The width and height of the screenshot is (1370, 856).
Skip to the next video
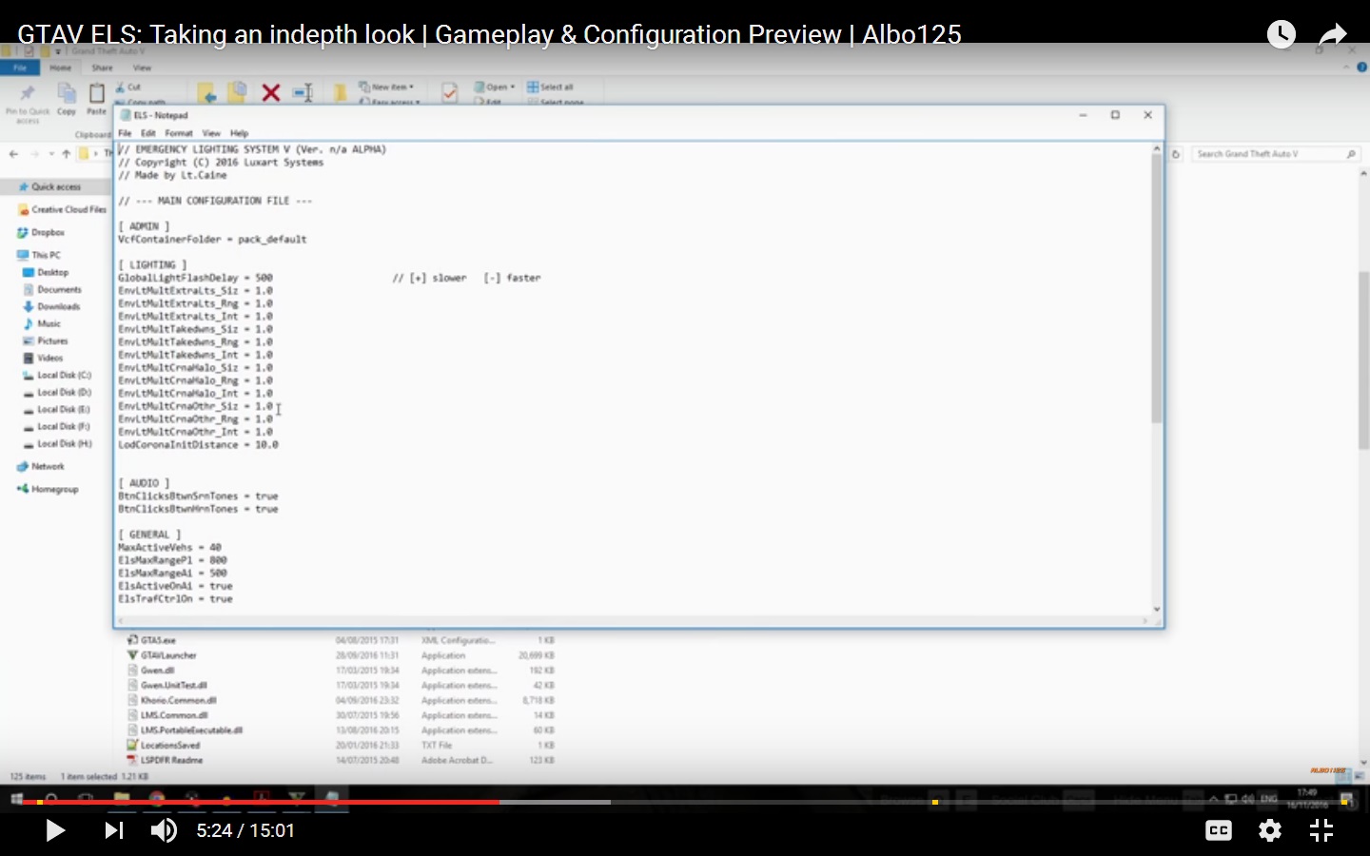pos(114,830)
